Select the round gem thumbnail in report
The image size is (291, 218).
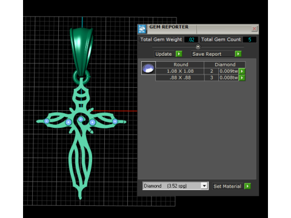(149, 68)
